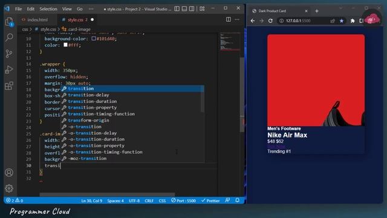The height and width of the screenshot is (218, 387).
Task: Open the notifications bell in status bar
Action: [238, 200]
